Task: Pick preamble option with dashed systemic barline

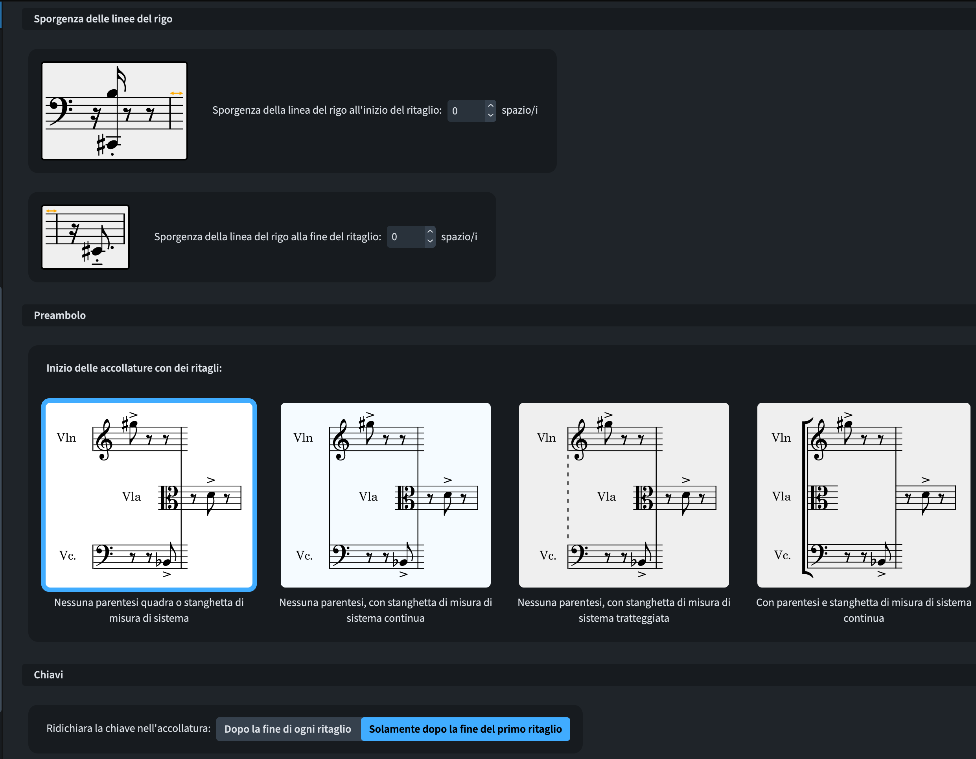Action: [623, 495]
